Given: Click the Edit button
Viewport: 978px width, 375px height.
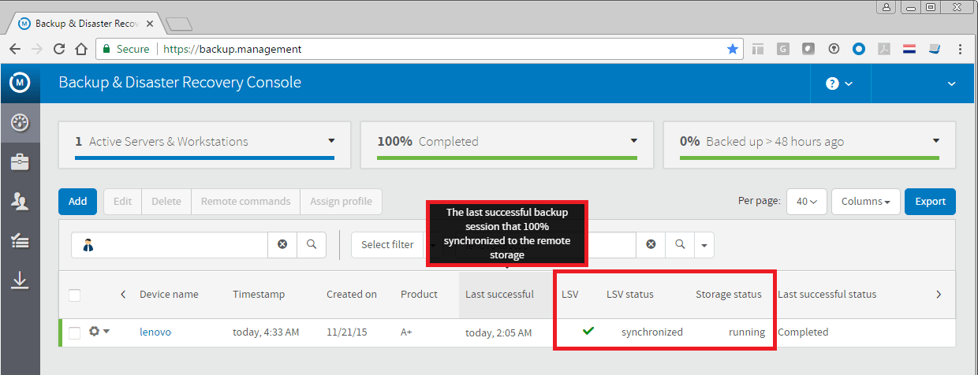Looking at the screenshot, I should [x=122, y=202].
